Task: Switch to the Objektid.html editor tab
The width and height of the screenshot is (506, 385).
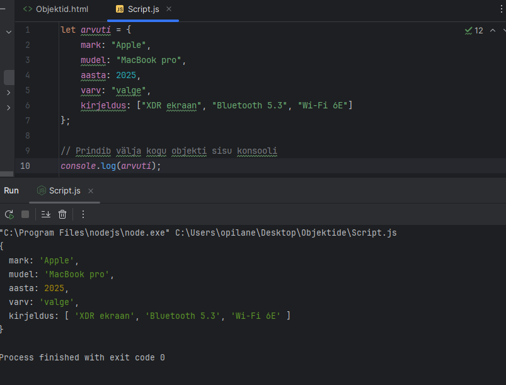Action: tap(55, 9)
